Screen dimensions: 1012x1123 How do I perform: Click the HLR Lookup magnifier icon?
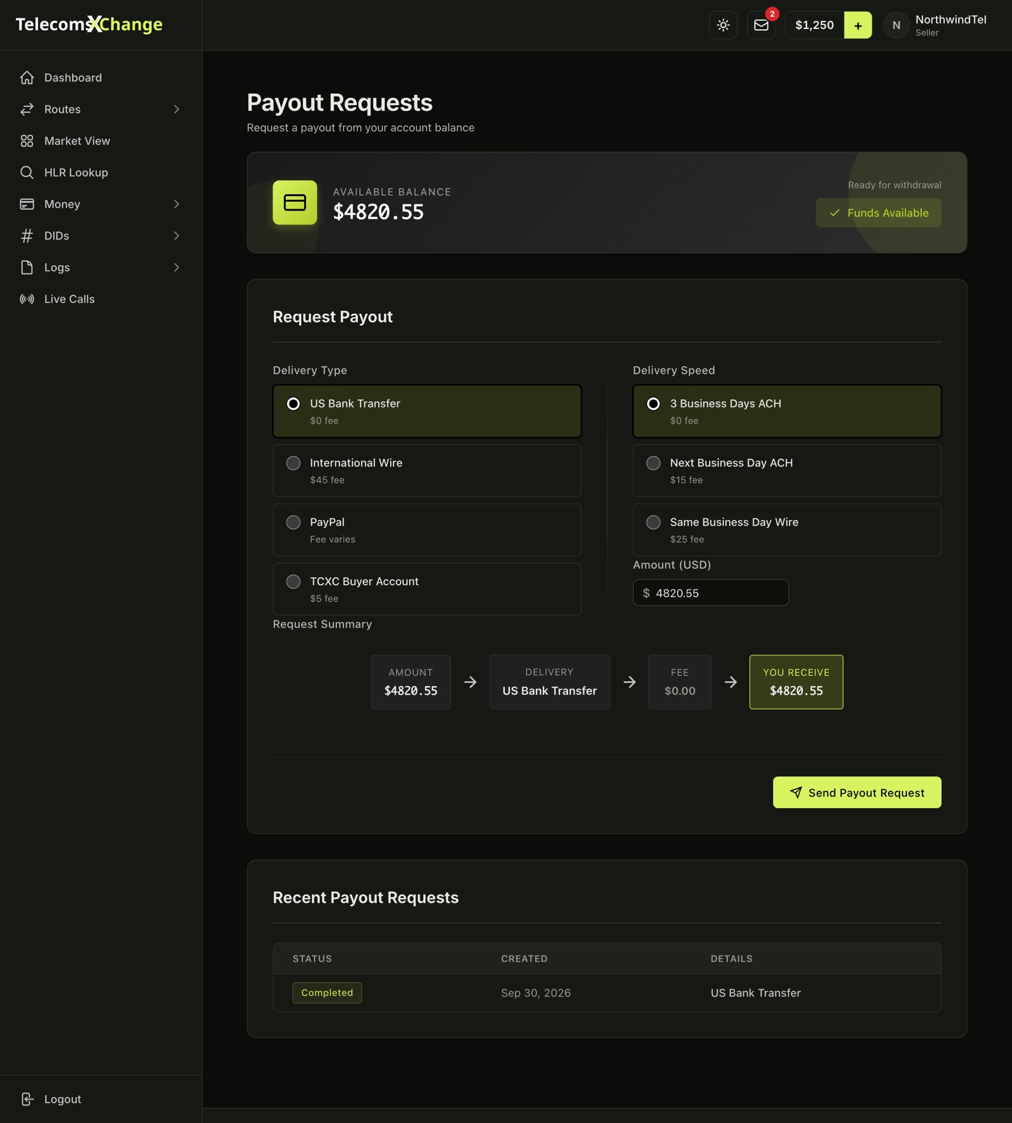pyautogui.click(x=27, y=172)
